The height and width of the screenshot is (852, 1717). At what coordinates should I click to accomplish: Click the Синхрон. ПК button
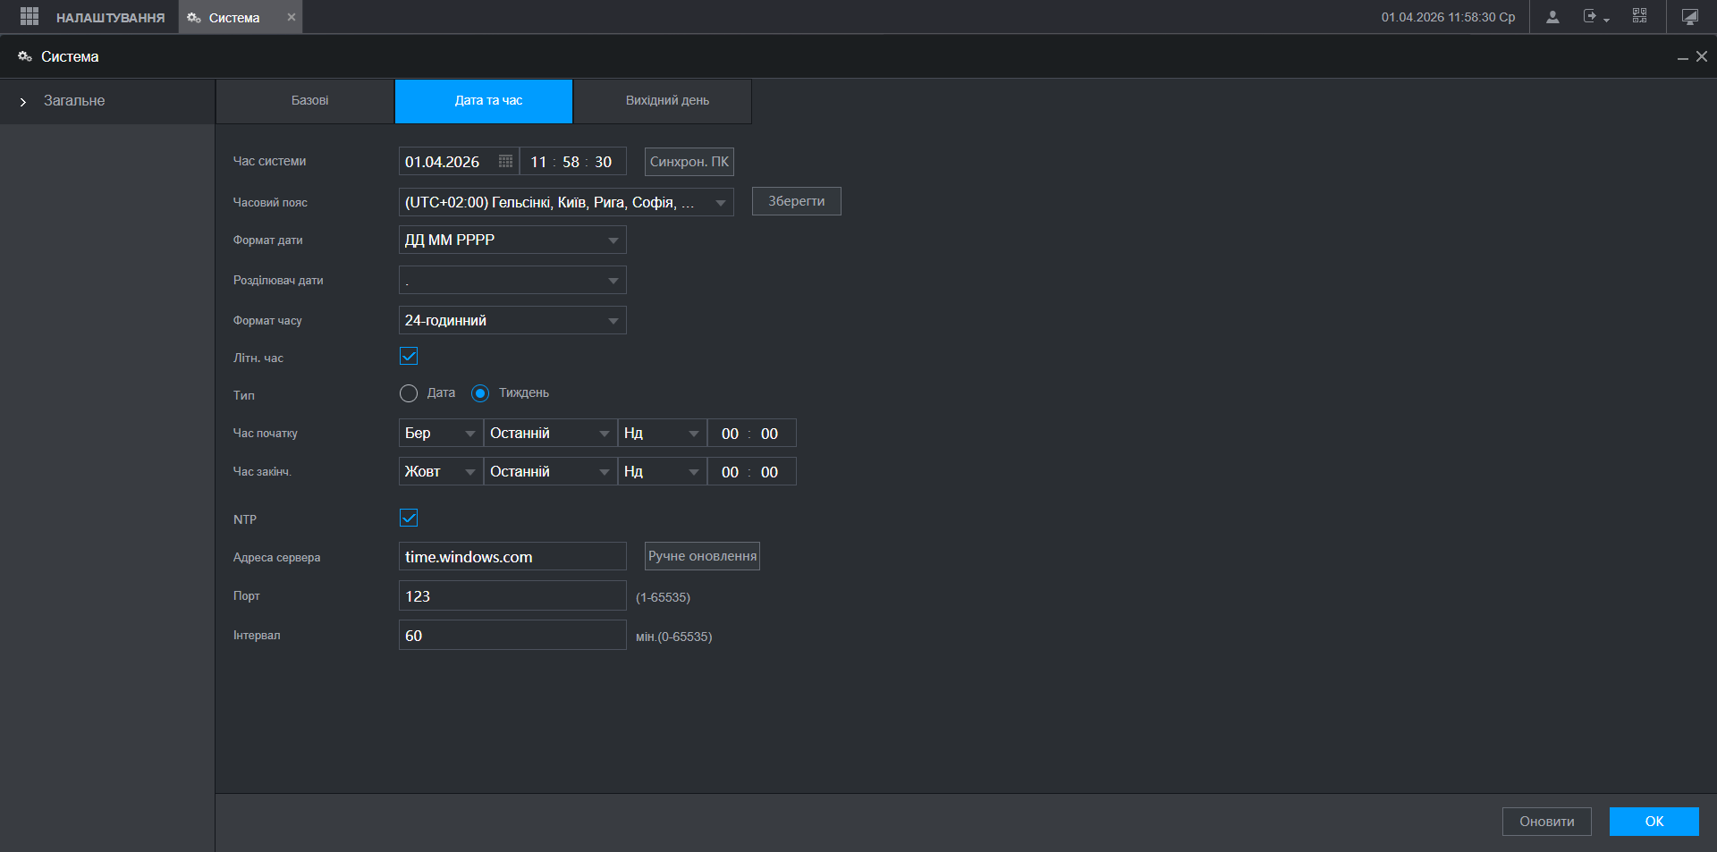[689, 162]
